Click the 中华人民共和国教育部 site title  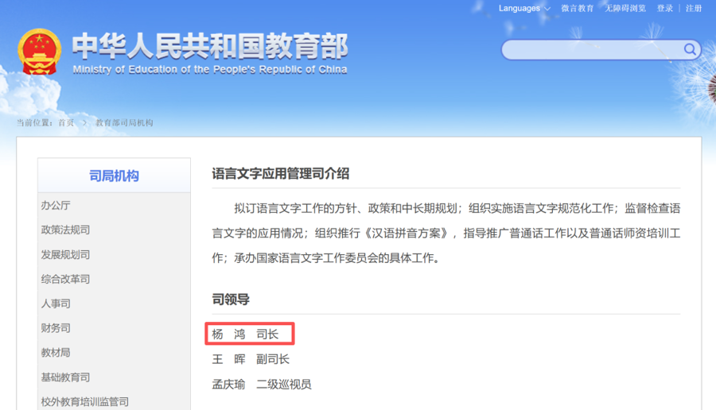pos(210,48)
